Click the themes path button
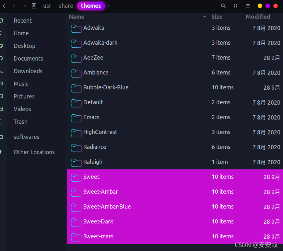 91,6
